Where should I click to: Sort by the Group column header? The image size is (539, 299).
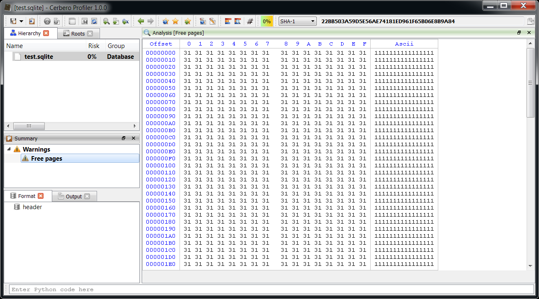tap(123, 46)
